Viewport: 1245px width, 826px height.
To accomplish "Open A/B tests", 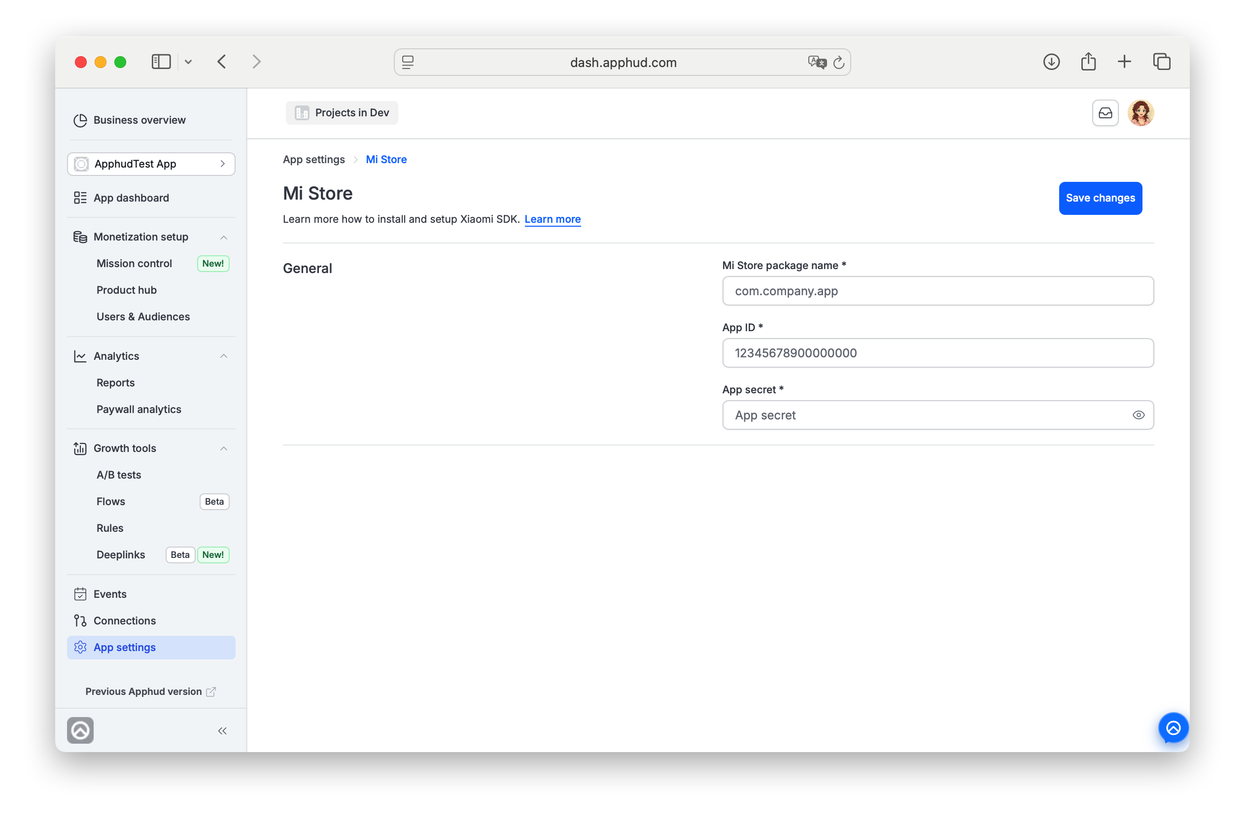I will (119, 475).
